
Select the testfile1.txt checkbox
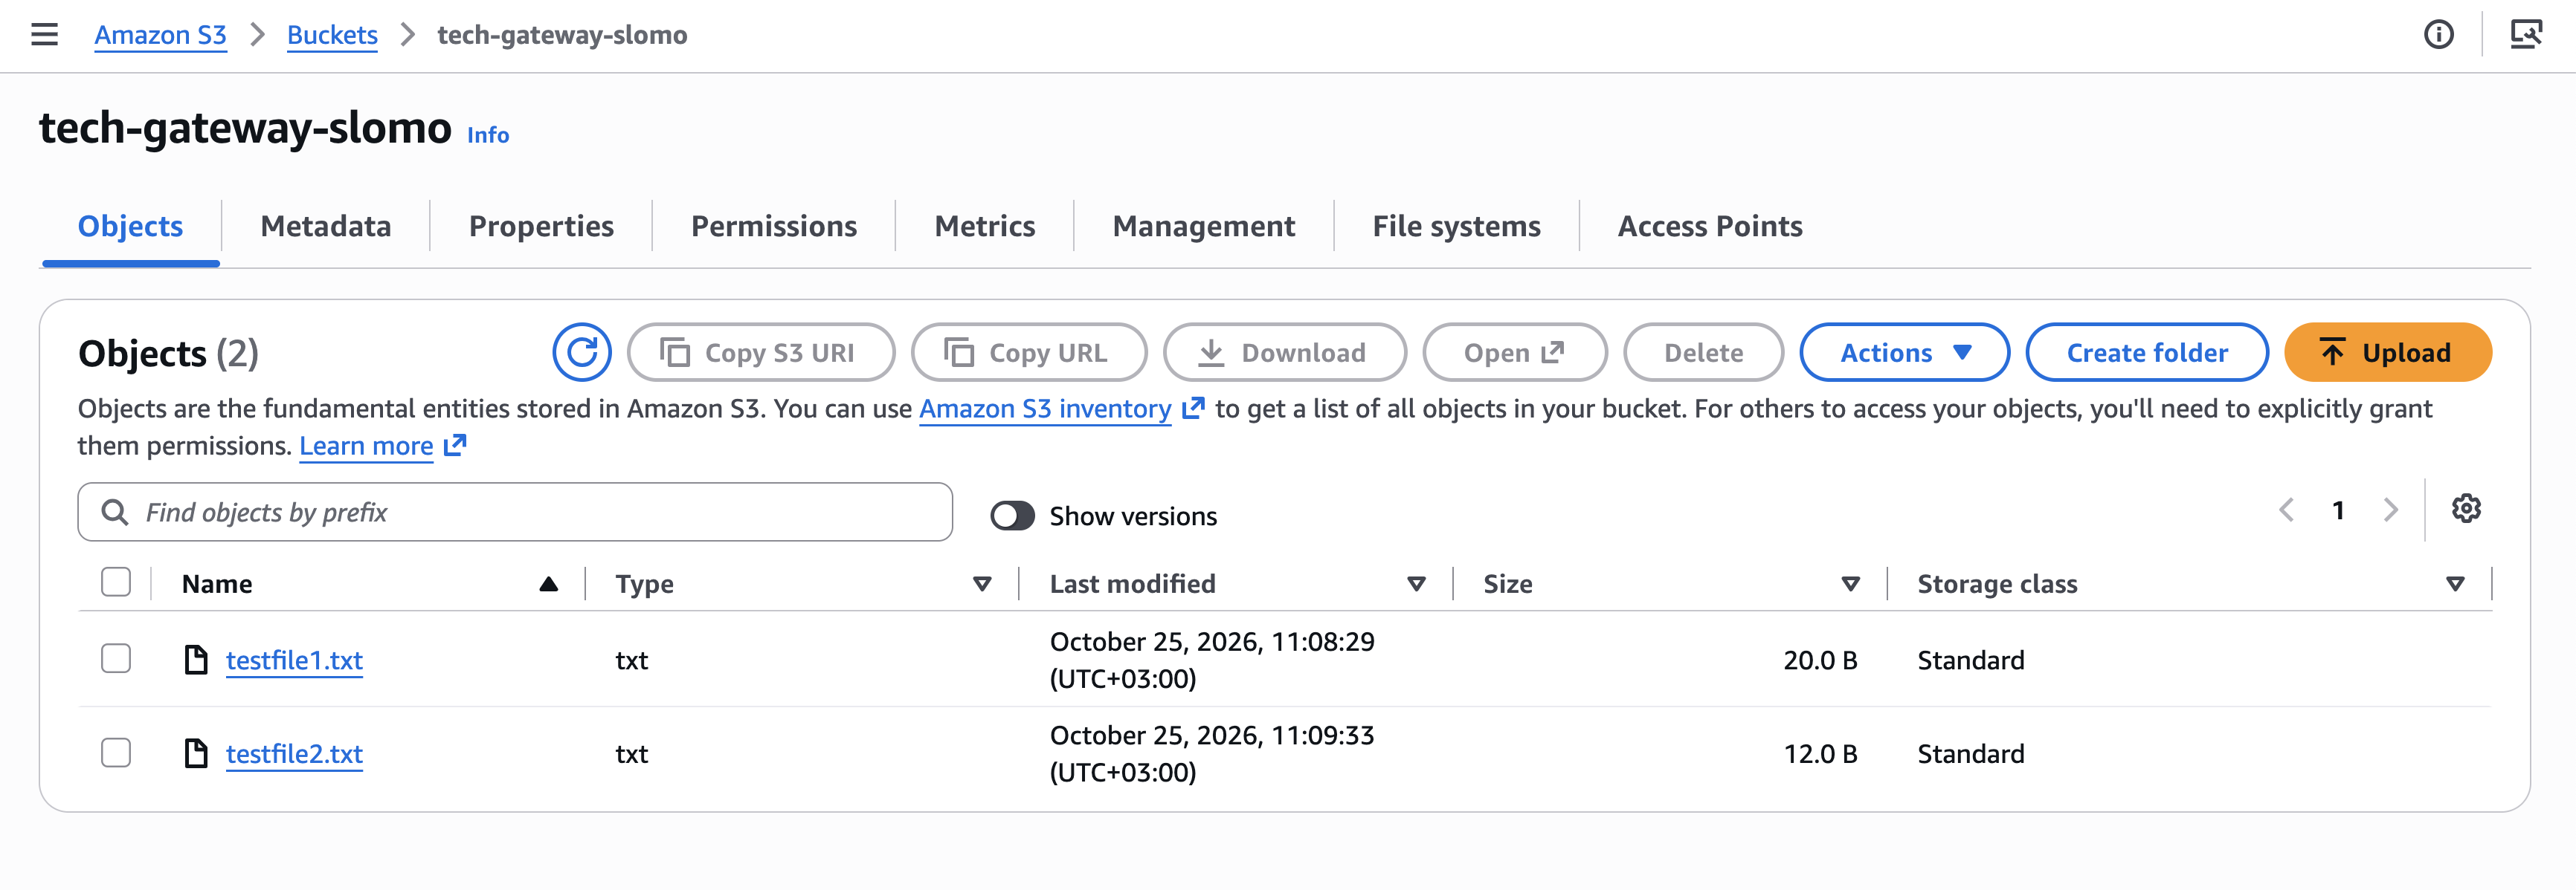tap(116, 659)
